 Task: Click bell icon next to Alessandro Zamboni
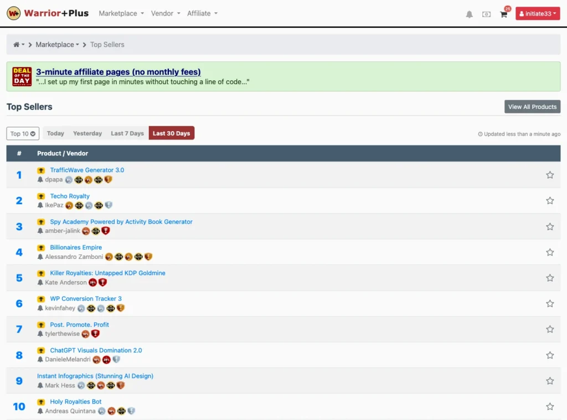(x=40, y=257)
